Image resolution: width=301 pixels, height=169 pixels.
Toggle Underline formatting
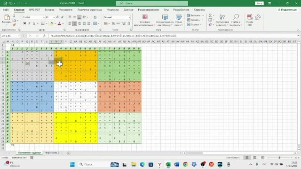34,23
